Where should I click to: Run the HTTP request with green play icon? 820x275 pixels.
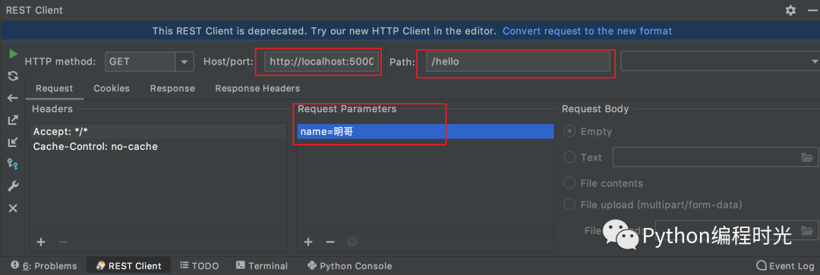click(13, 54)
